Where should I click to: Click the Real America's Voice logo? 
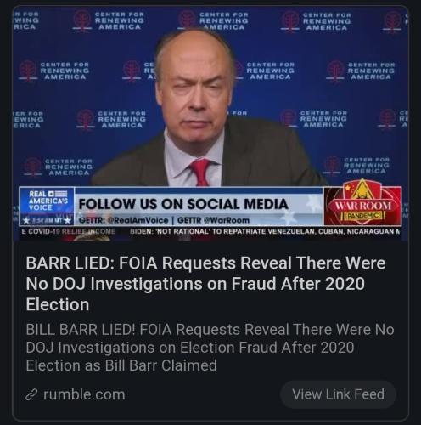tap(48, 201)
